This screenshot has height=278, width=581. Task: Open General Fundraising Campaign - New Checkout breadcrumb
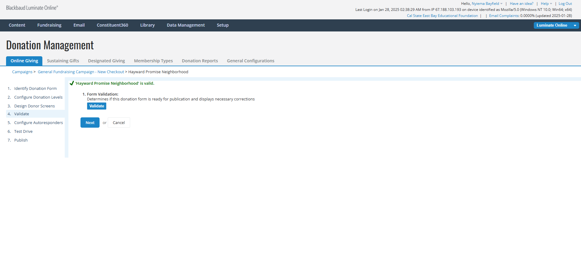tap(81, 72)
